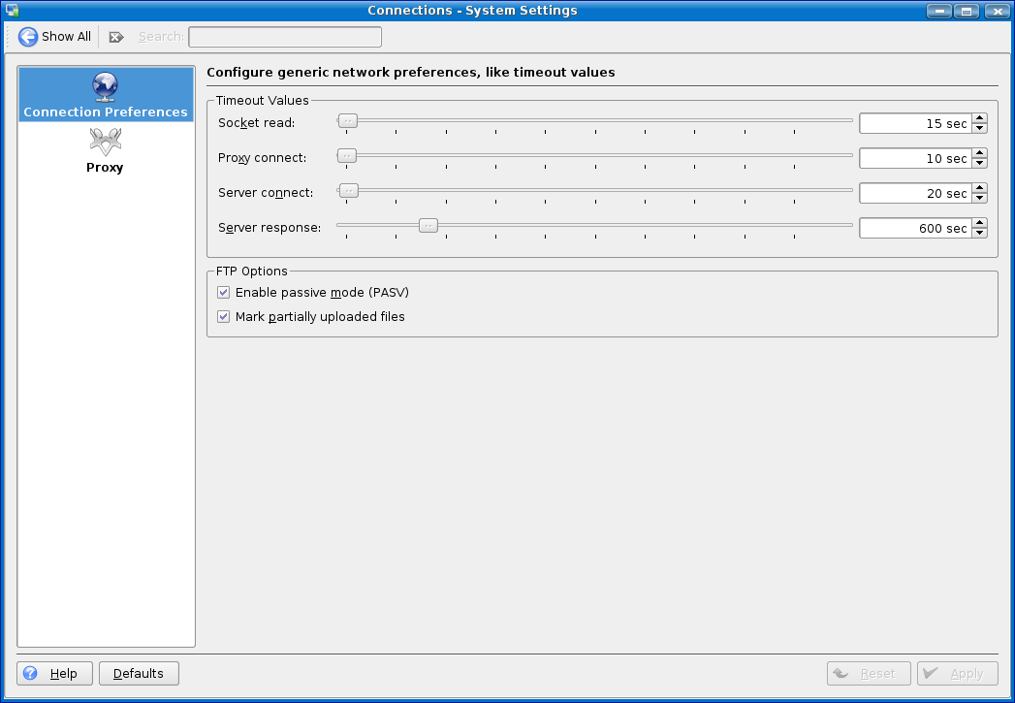
Task: Decrease Proxy connect timeout with down arrow
Action: coord(979,163)
